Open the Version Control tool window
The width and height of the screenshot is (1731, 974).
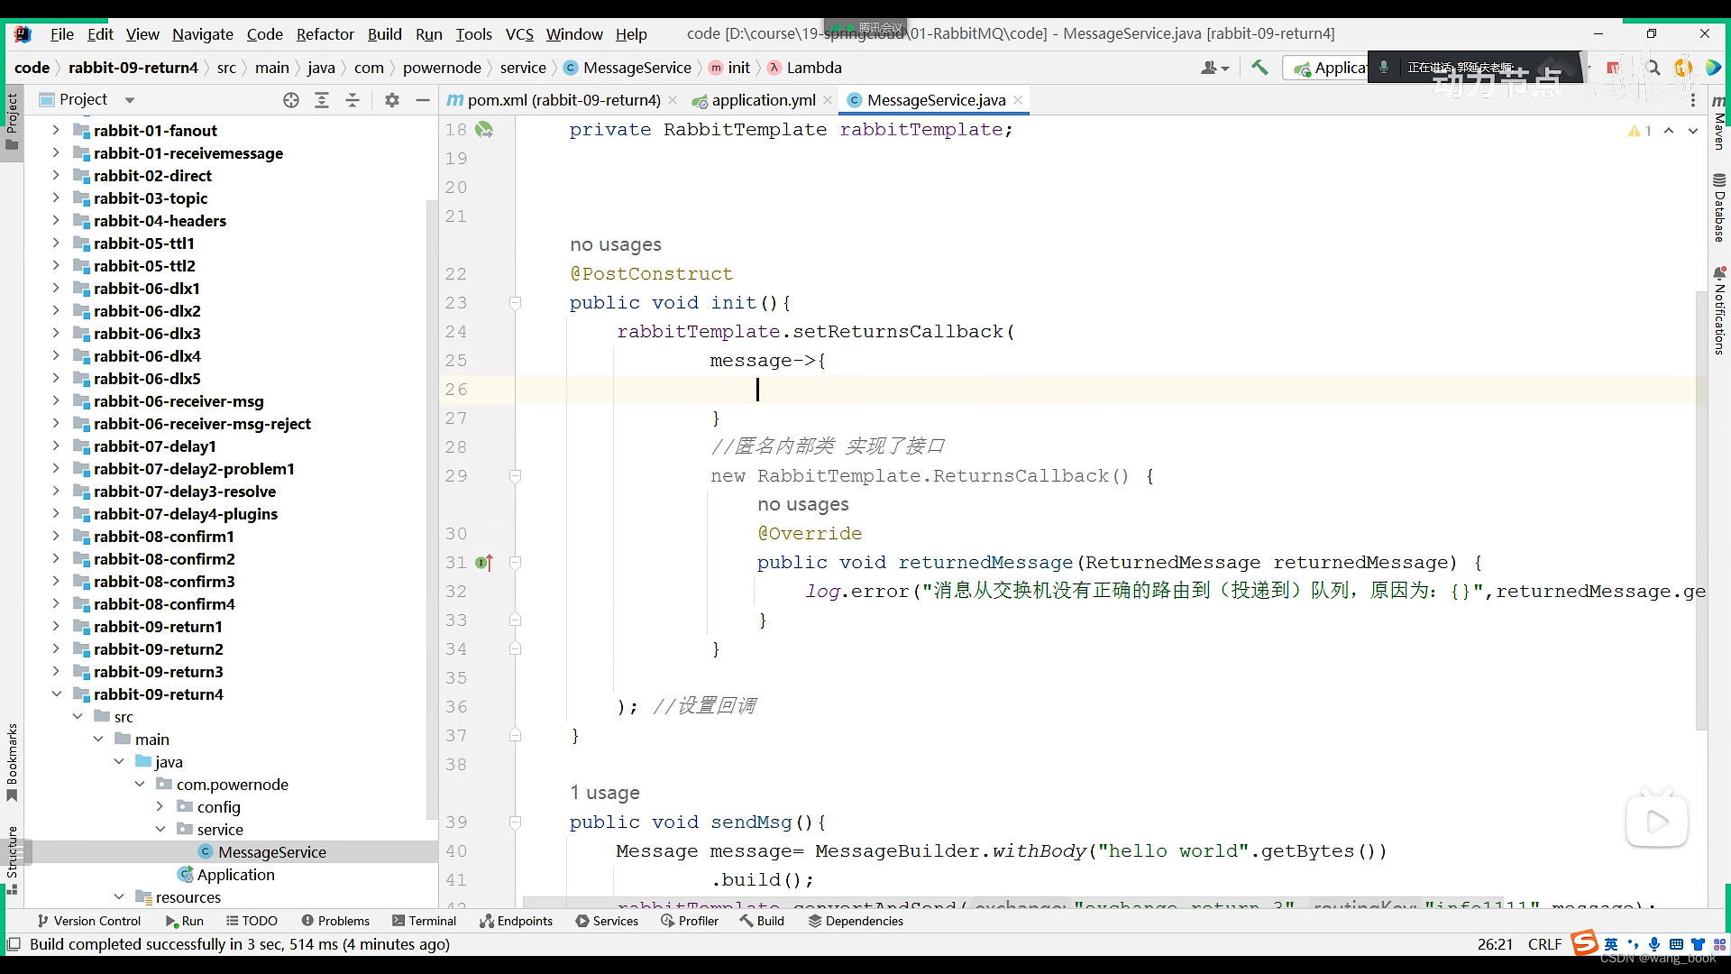tap(88, 921)
